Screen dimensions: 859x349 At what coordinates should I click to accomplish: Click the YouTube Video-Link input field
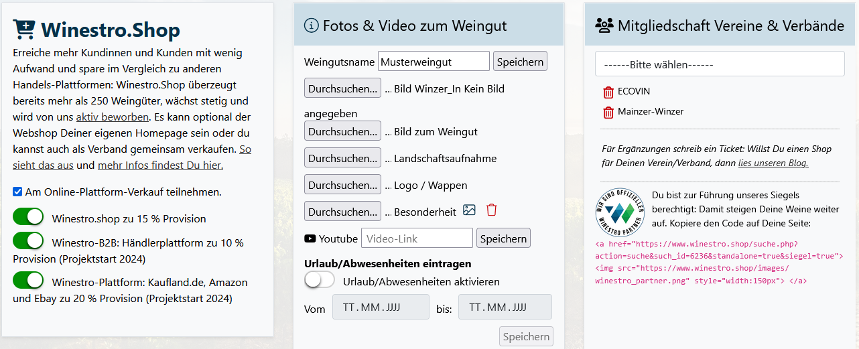click(x=417, y=238)
